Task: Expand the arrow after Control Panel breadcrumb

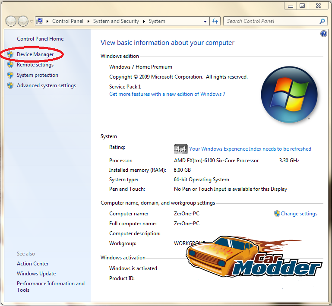Action: pyautogui.click(x=89, y=22)
